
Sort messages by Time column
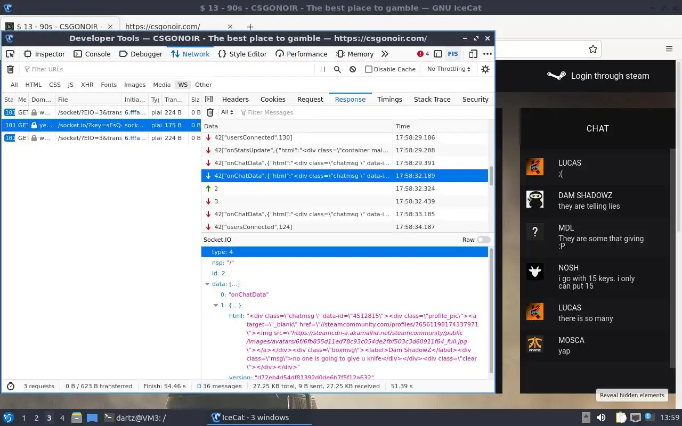point(441,126)
